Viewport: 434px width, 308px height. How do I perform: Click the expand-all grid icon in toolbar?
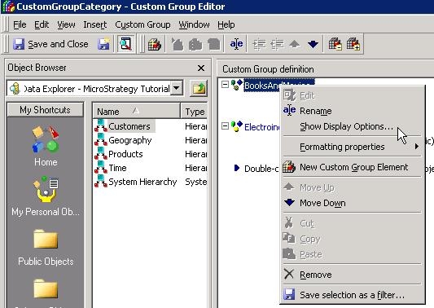(x=353, y=44)
